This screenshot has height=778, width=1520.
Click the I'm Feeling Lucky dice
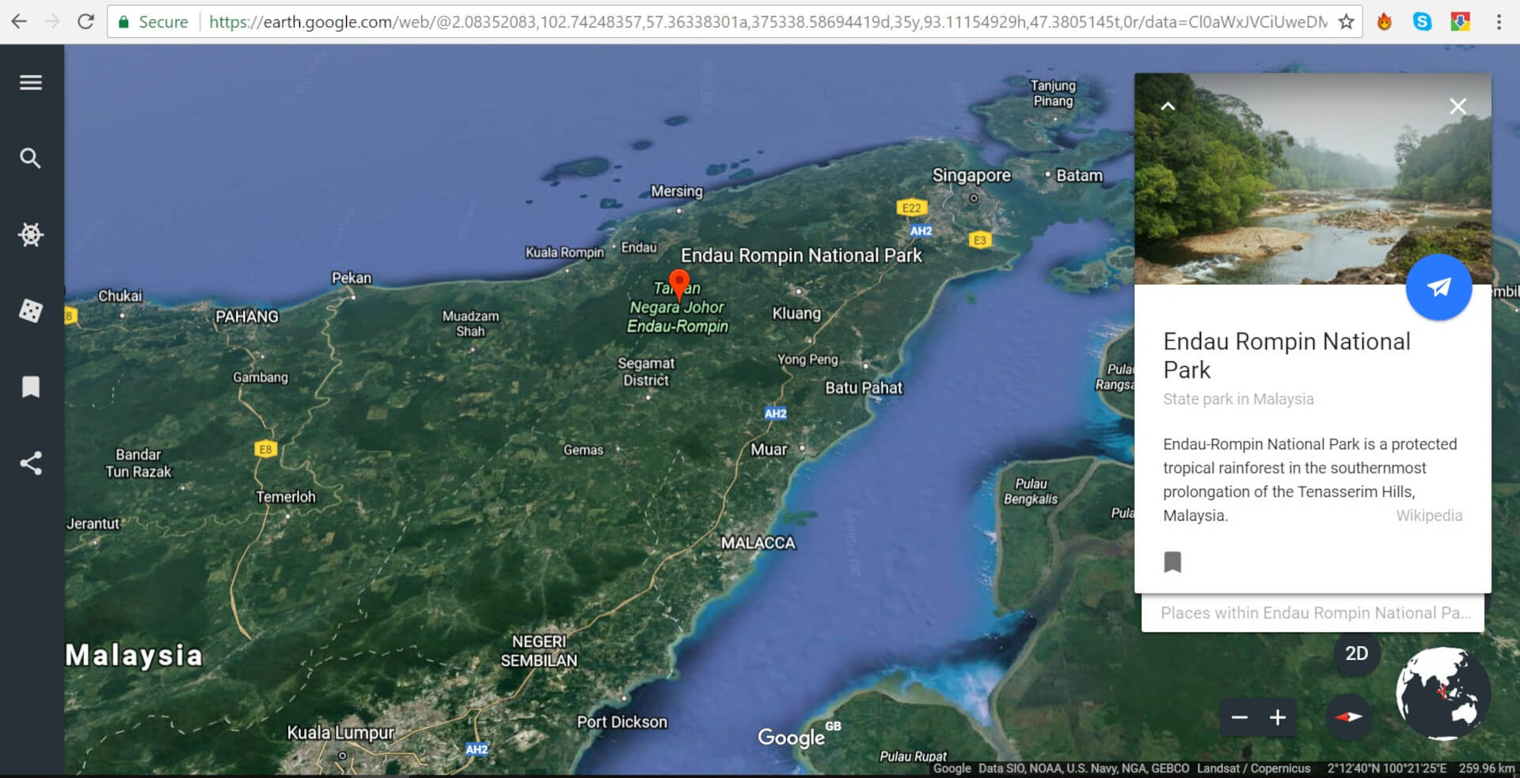[x=31, y=310]
